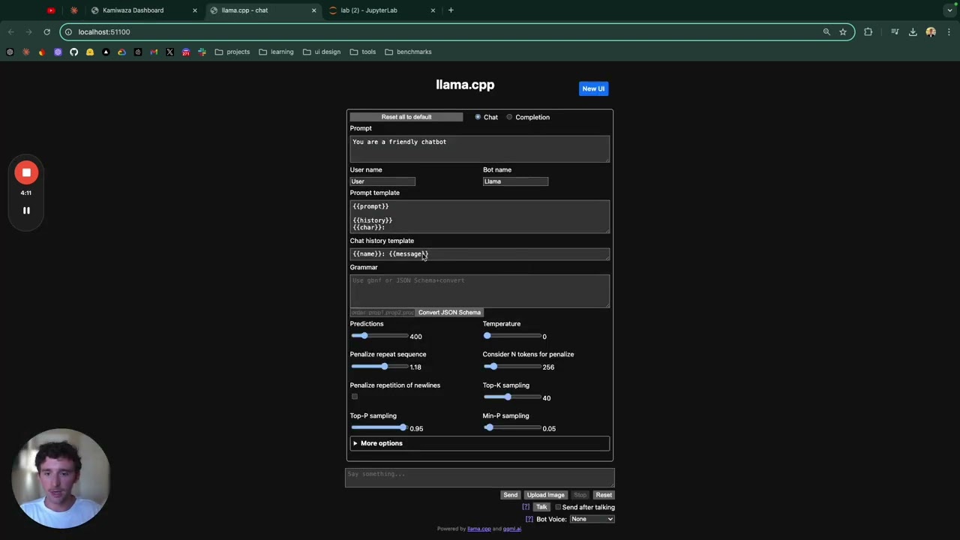Open the browser Extensions puzzle icon

[x=868, y=31]
